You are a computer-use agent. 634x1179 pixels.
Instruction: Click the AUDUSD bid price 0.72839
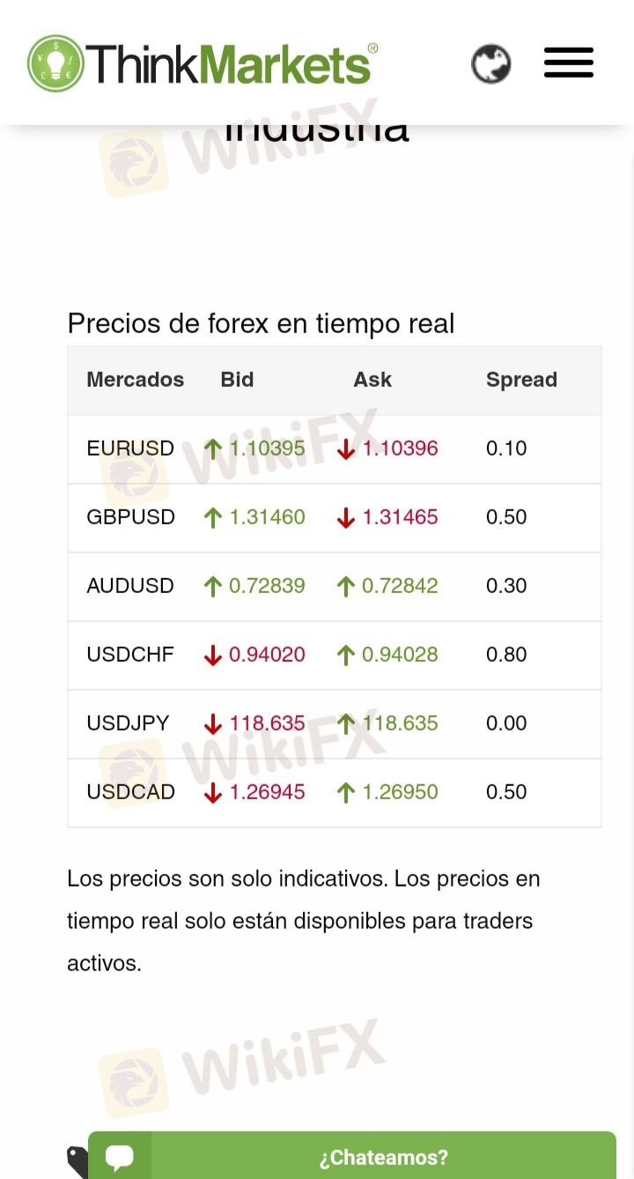coord(267,586)
